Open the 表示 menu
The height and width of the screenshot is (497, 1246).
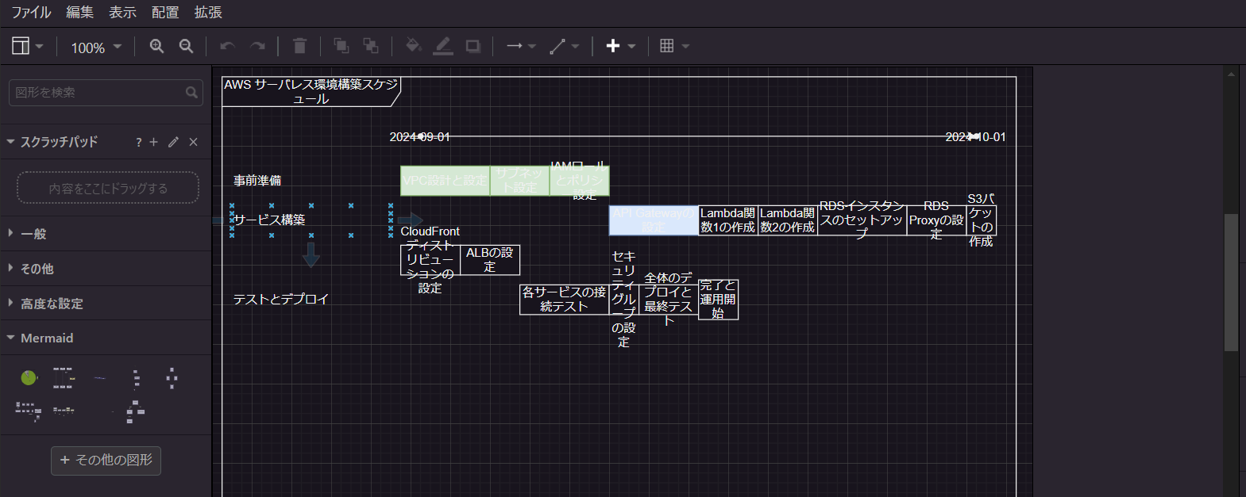point(122,13)
